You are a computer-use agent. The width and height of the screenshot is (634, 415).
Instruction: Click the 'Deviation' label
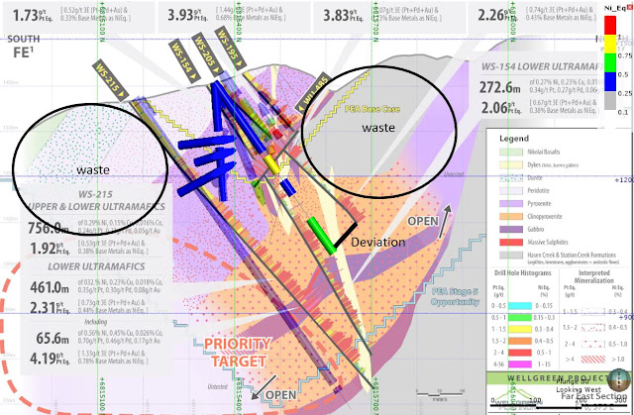click(x=377, y=242)
